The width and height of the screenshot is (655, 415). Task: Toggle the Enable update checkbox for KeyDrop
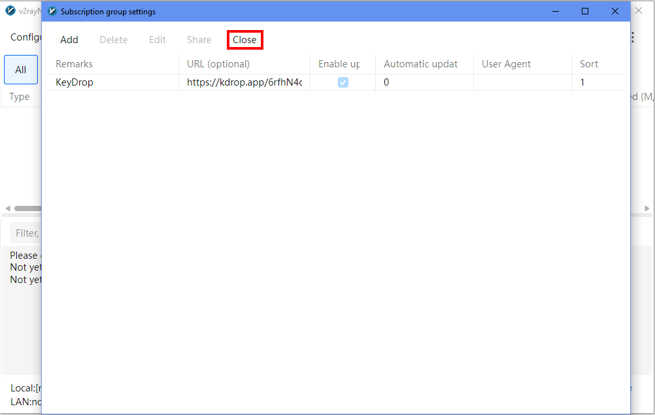(343, 82)
